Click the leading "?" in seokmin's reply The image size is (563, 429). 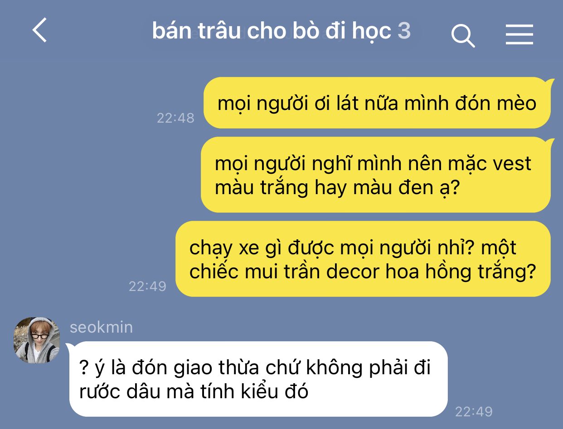coord(83,368)
